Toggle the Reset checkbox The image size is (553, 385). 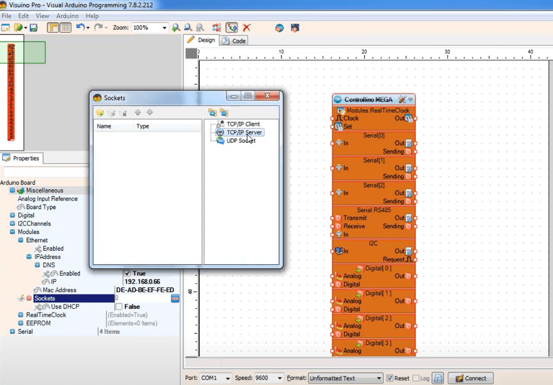pos(390,378)
